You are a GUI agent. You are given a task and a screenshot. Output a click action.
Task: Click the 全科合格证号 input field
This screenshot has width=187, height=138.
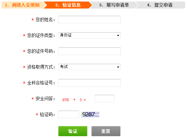[x=89, y=83]
